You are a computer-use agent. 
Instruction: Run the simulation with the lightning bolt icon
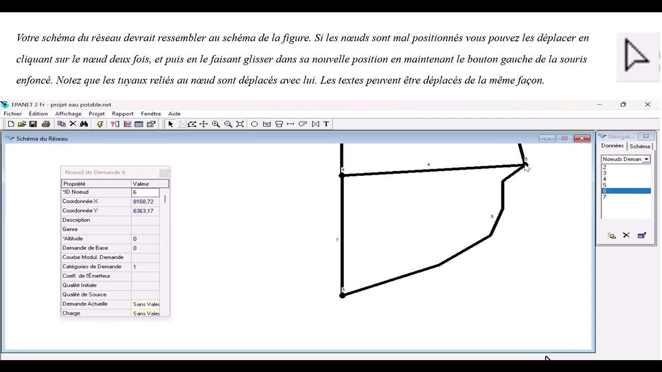(100, 124)
